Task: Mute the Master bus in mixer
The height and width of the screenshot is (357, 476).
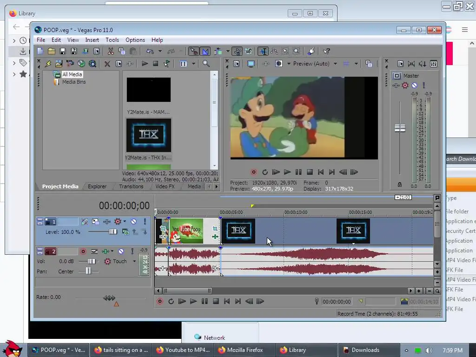Action: coord(414,86)
